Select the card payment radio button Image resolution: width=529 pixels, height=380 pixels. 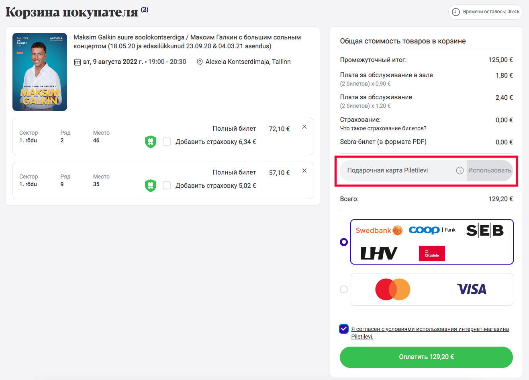[344, 289]
